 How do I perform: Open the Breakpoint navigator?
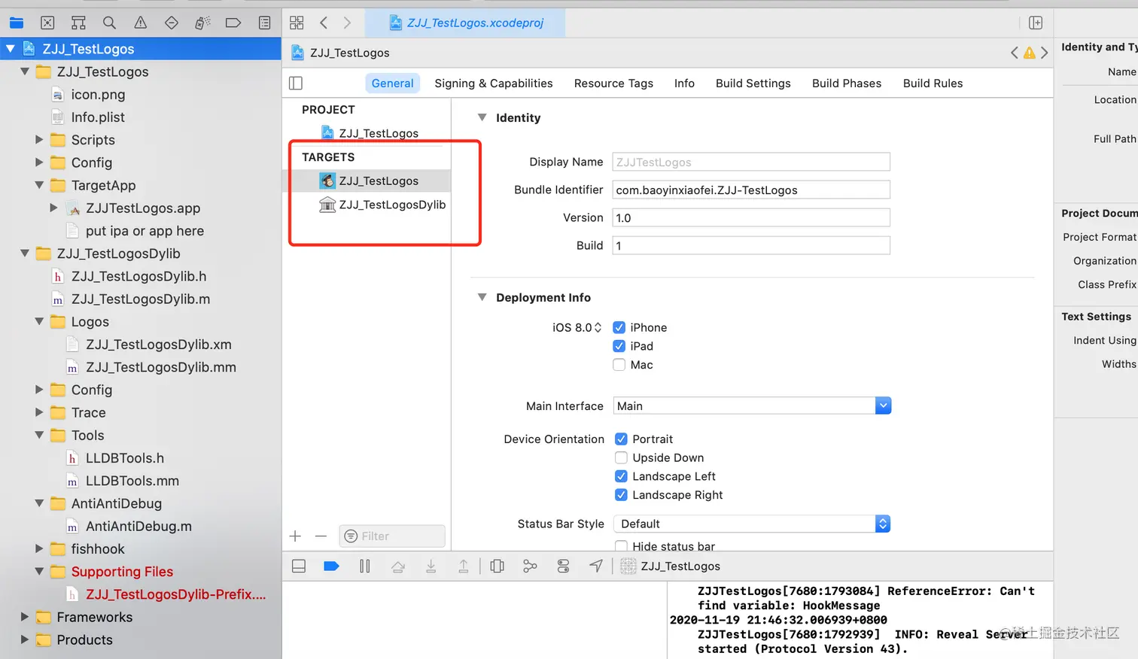click(233, 23)
